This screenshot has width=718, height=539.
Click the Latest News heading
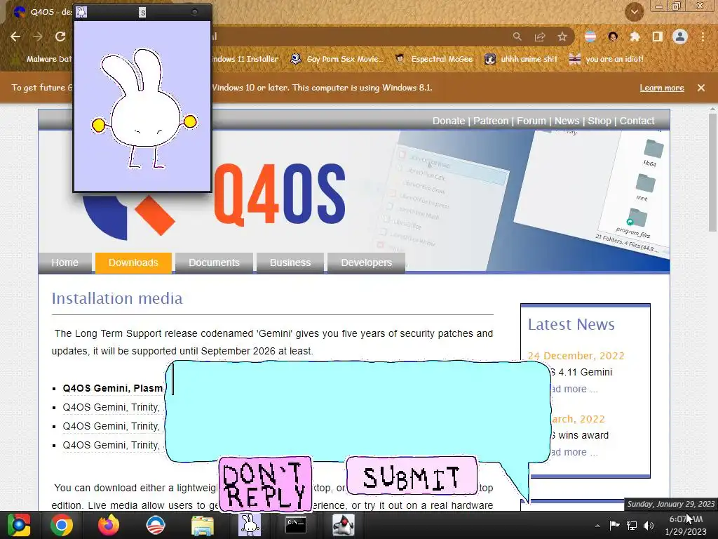(x=571, y=324)
